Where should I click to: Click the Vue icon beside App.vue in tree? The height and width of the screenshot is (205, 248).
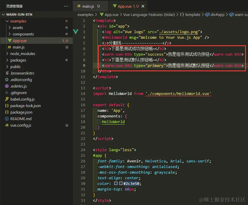coord(10,41)
